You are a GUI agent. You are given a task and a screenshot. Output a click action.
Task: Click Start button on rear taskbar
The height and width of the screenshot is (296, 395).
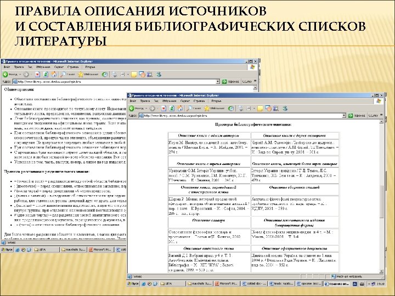point(7,250)
